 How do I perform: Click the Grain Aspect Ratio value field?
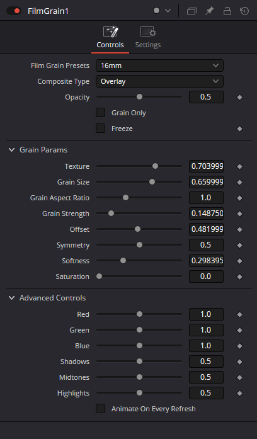point(206,197)
